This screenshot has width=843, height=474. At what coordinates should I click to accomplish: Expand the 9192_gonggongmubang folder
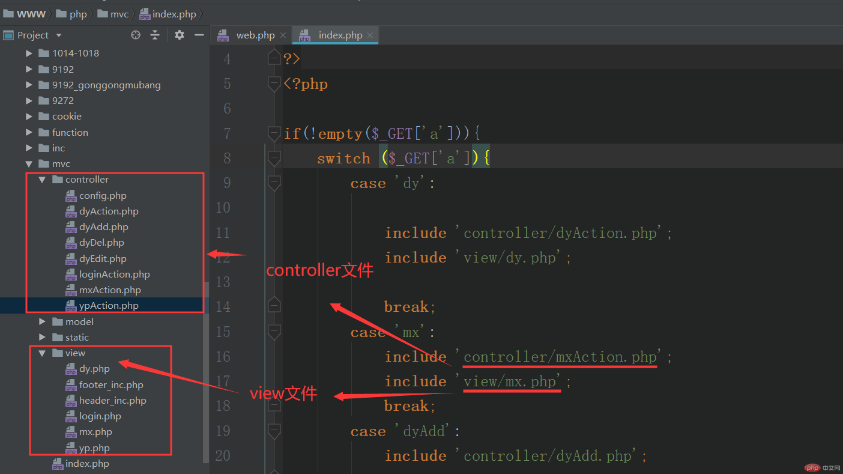(29, 85)
